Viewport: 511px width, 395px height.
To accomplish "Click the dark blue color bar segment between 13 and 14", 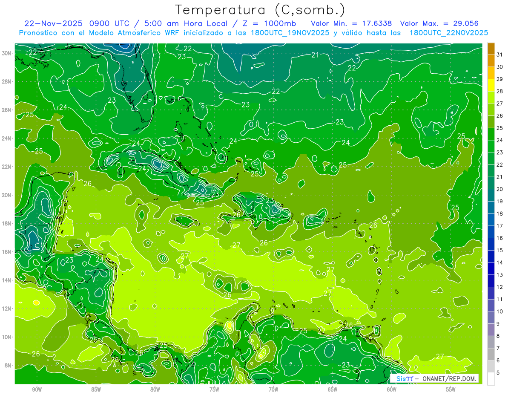I will click(491, 268).
